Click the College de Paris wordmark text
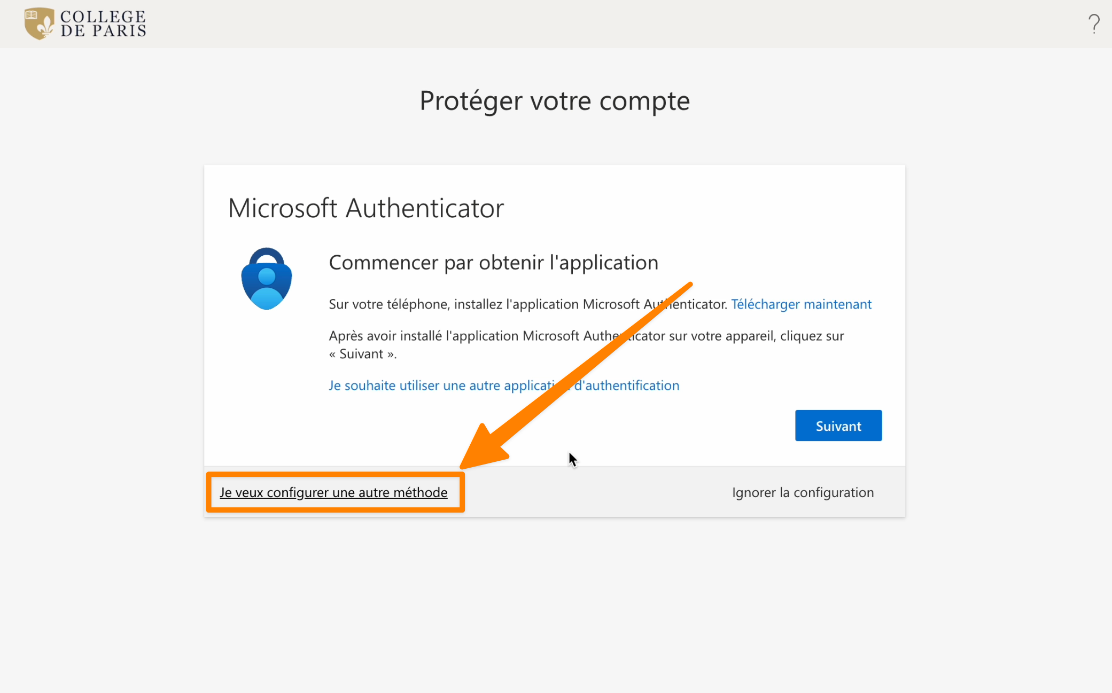 [x=103, y=23]
